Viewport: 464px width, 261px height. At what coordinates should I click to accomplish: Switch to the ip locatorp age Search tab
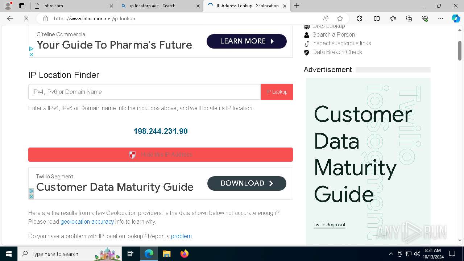tap(159, 6)
